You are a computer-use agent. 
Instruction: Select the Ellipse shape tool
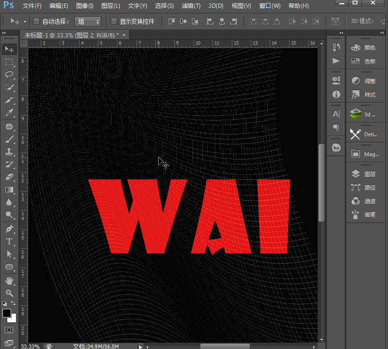coord(9,267)
